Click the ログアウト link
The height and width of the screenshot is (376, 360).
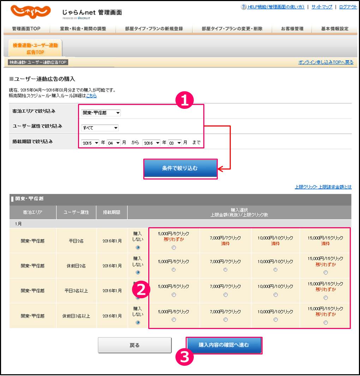point(348,7)
